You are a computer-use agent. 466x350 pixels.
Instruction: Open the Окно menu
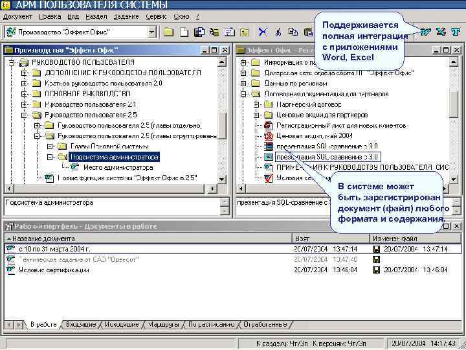click(181, 17)
